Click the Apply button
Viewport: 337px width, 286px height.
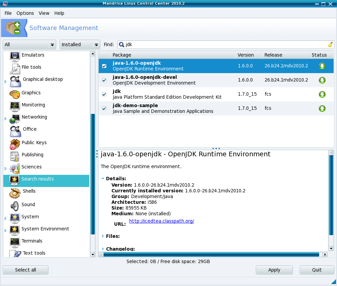point(274,270)
